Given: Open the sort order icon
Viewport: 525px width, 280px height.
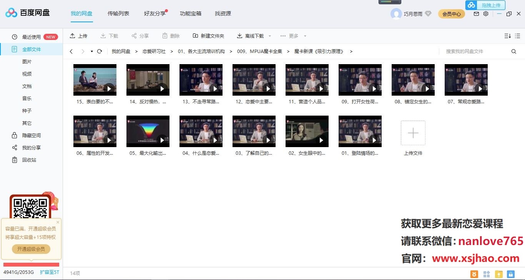Looking at the screenshot, I should coord(507,36).
